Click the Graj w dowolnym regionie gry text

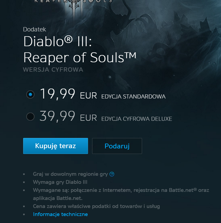point(70,174)
